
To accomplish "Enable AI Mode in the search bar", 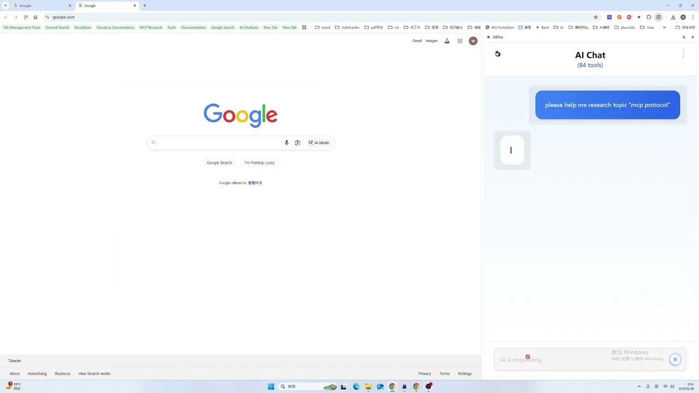I will pyautogui.click(x=318, y=142).
